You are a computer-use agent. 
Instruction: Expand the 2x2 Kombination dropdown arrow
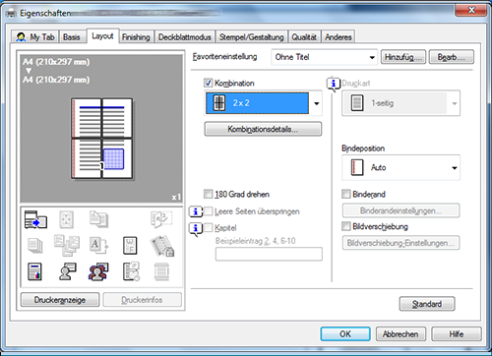(x=317, y=103)
